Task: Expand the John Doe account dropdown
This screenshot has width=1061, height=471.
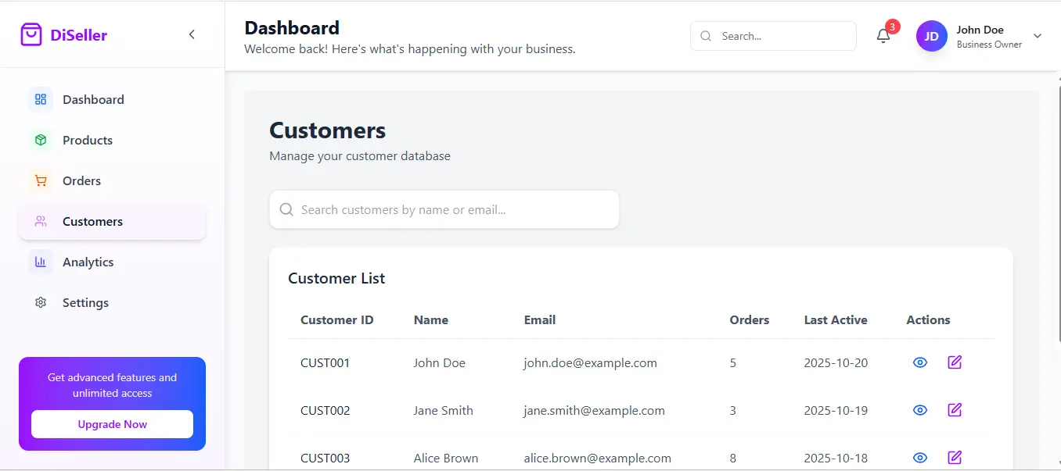Action: pos(1038,36)
